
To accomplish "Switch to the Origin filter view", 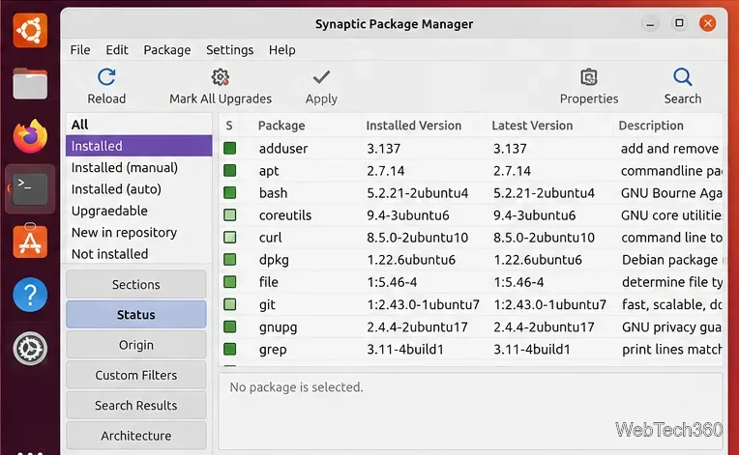I will point(136,345).
